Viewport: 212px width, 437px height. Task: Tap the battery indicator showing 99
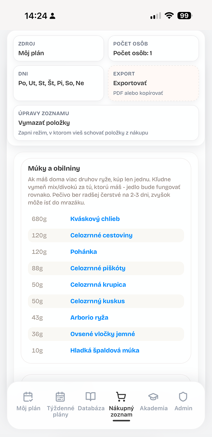185,15
